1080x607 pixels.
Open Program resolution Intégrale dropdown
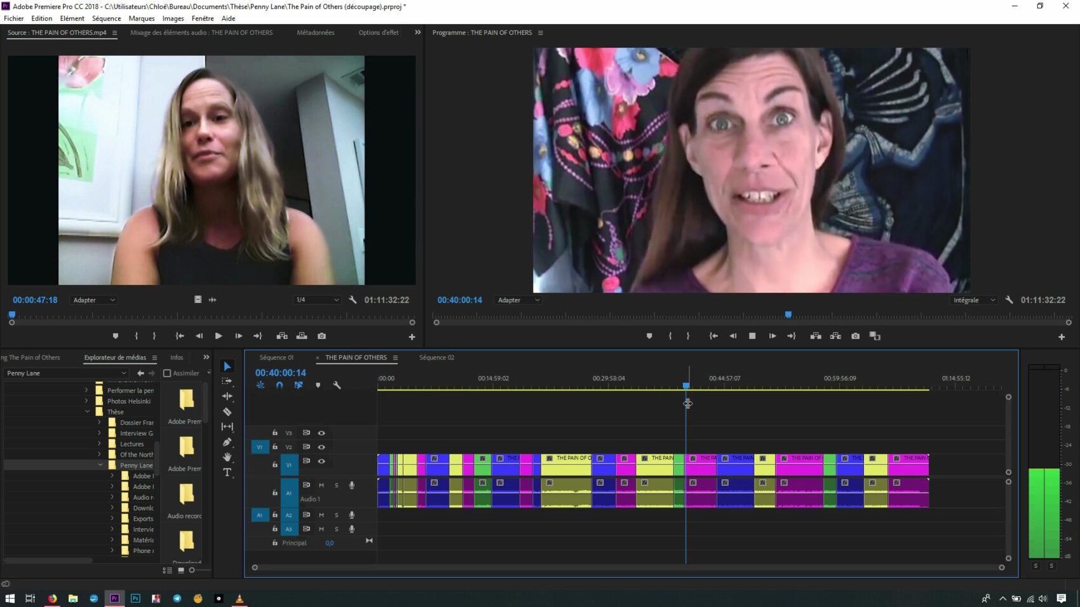tap(974, 300)
